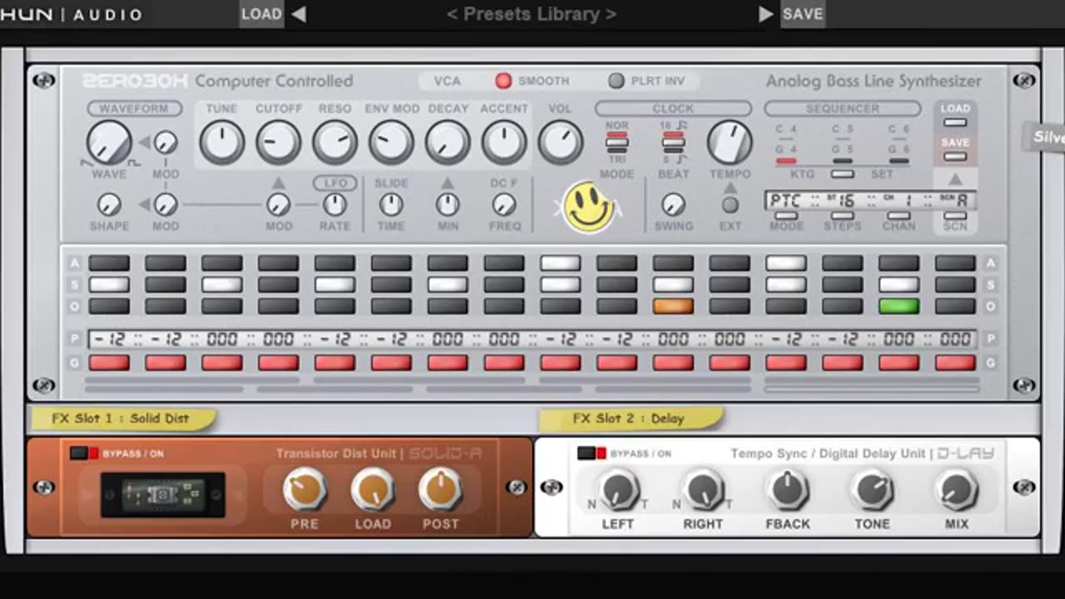Toggle the red Gate button for step 1
This screenshot has width=1065, height=599.
point(109,363)
